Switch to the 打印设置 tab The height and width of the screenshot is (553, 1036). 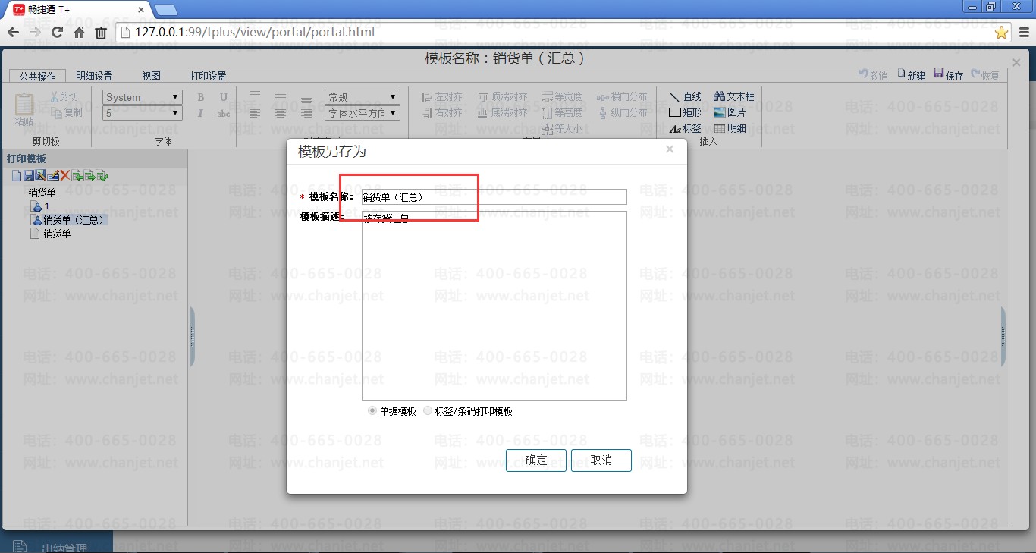point(208,76)
